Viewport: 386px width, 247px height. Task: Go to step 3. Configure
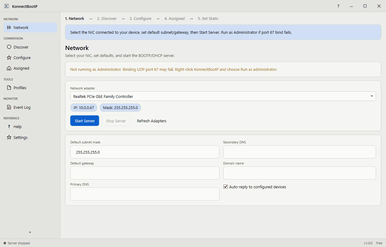click(x=141, y=18)
